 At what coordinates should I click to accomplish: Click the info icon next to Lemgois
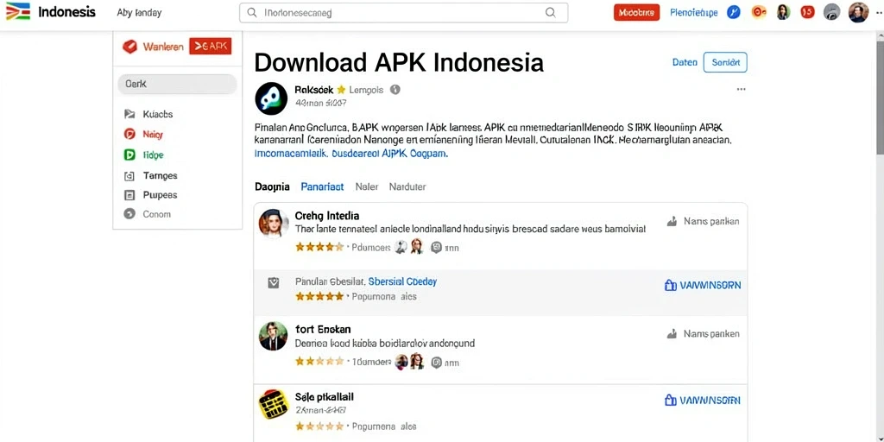395,89
